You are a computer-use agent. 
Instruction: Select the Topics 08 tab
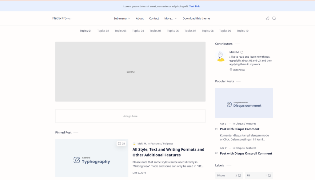click(208, 31)
